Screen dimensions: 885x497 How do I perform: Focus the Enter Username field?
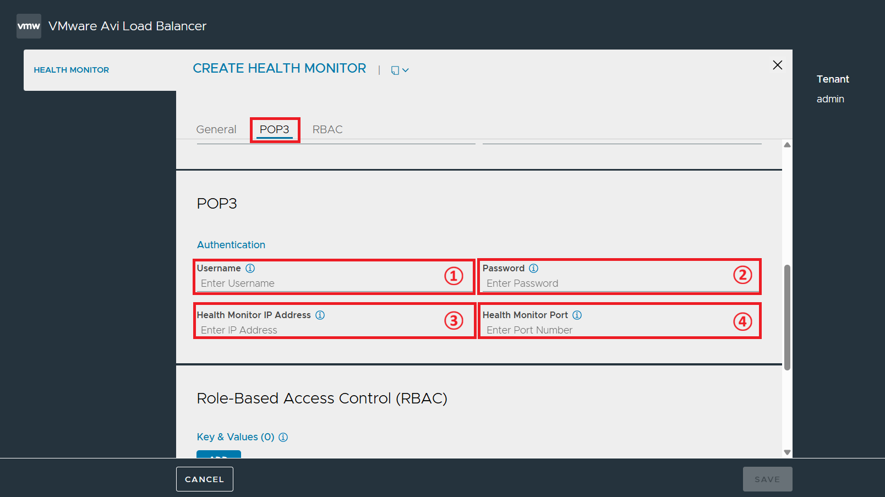pyautogui.click(x=335, y=283)
